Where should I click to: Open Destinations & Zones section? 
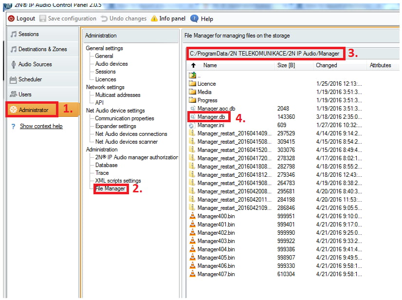42,49
